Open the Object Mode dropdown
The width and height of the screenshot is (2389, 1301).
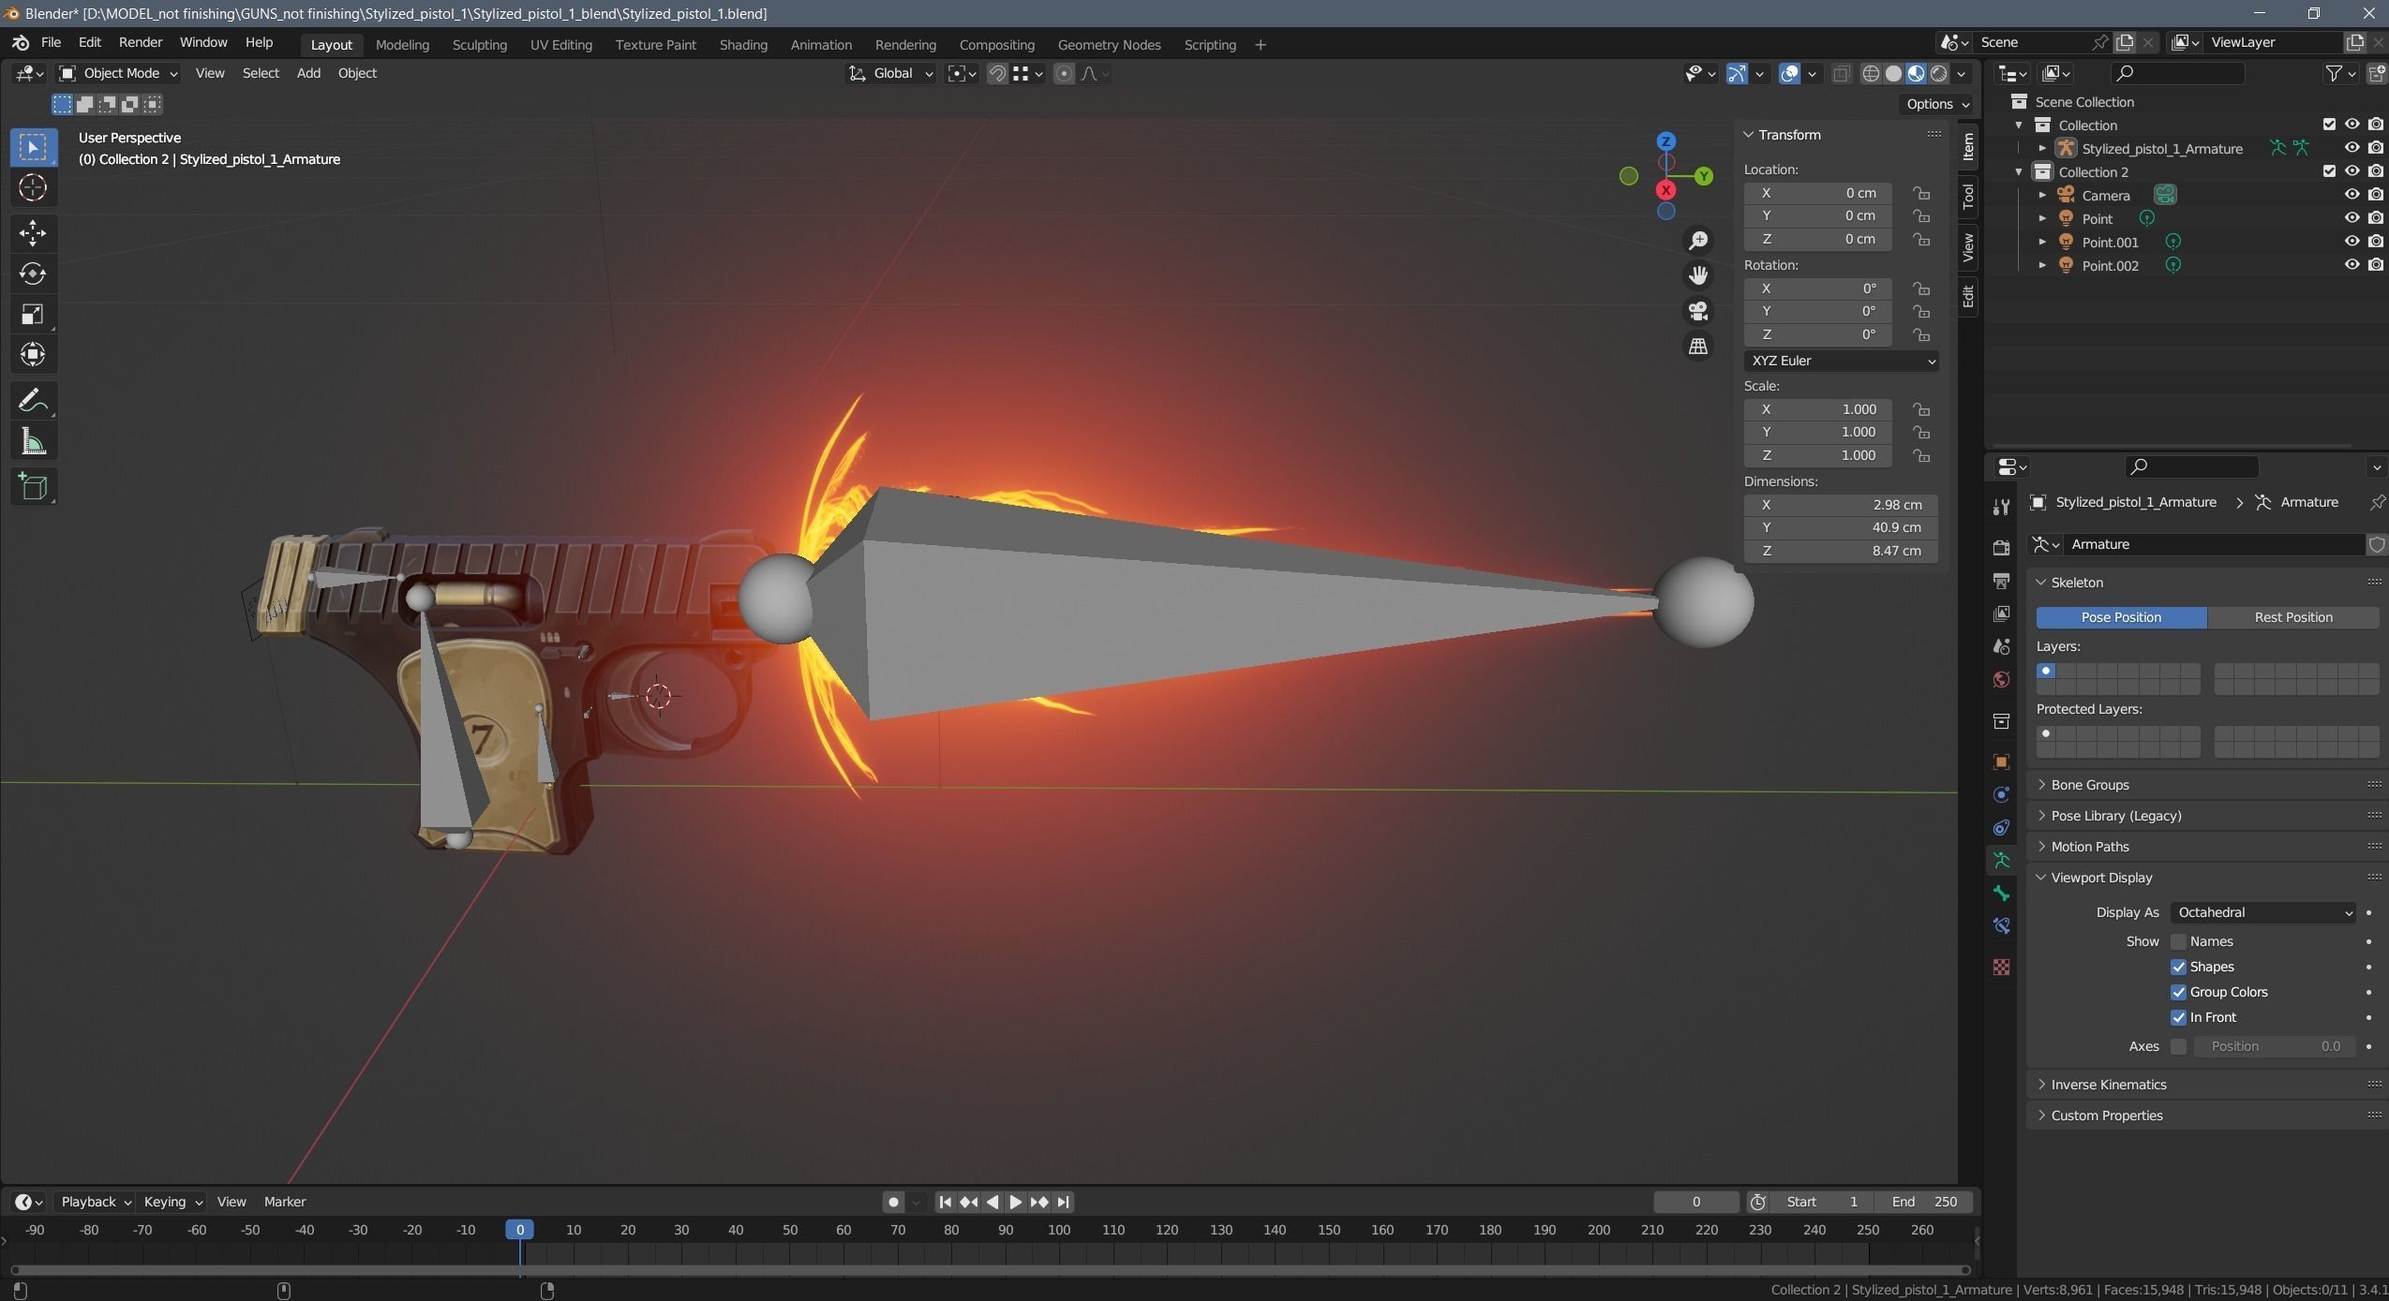click(118, 73)
